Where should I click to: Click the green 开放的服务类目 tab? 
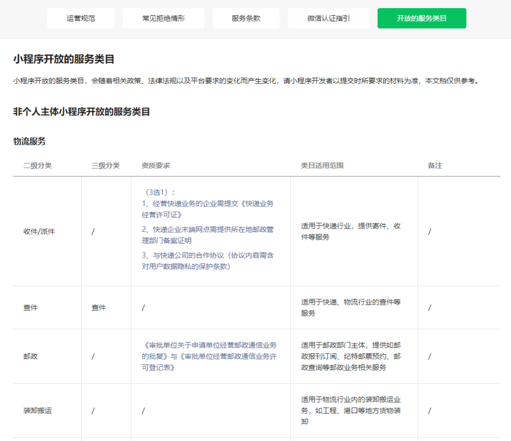(422, 18)
